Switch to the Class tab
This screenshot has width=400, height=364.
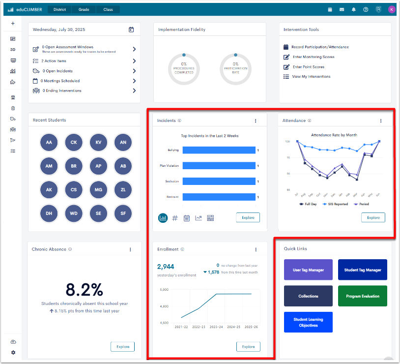coord(108,10)
